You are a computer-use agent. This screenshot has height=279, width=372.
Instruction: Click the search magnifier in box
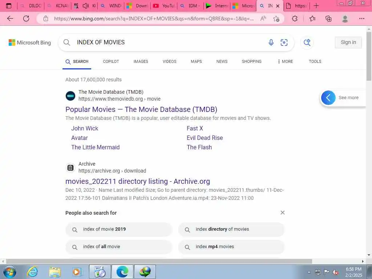click(67, 43)
